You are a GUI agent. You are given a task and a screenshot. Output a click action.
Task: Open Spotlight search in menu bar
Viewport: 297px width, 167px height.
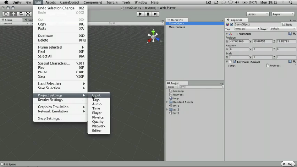coord(290,3)
